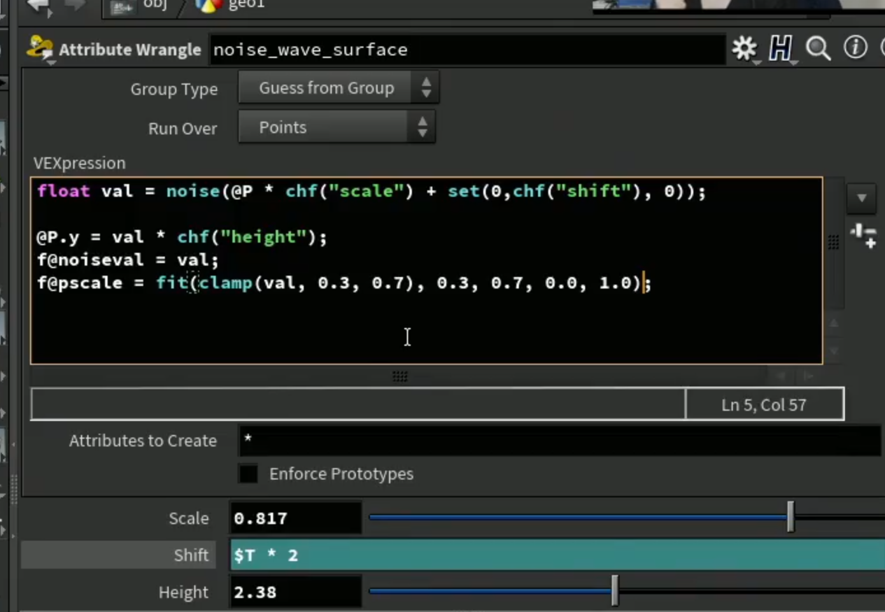Click the Attributes to Create label
The height and width of the screenshot is (612, 885).
pyautogui.click(x=143, y=441)
